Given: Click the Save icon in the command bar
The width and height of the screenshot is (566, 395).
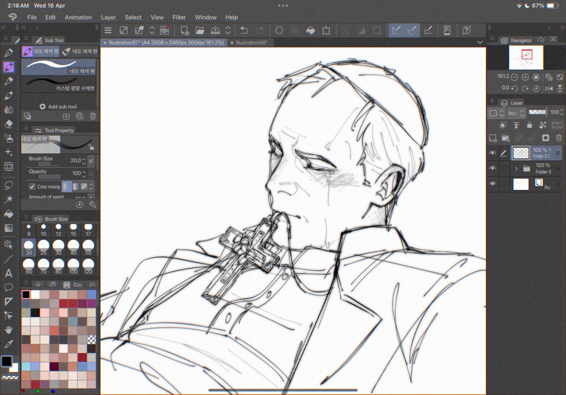Looking at the screenshot, I should [x=215, y=30].
